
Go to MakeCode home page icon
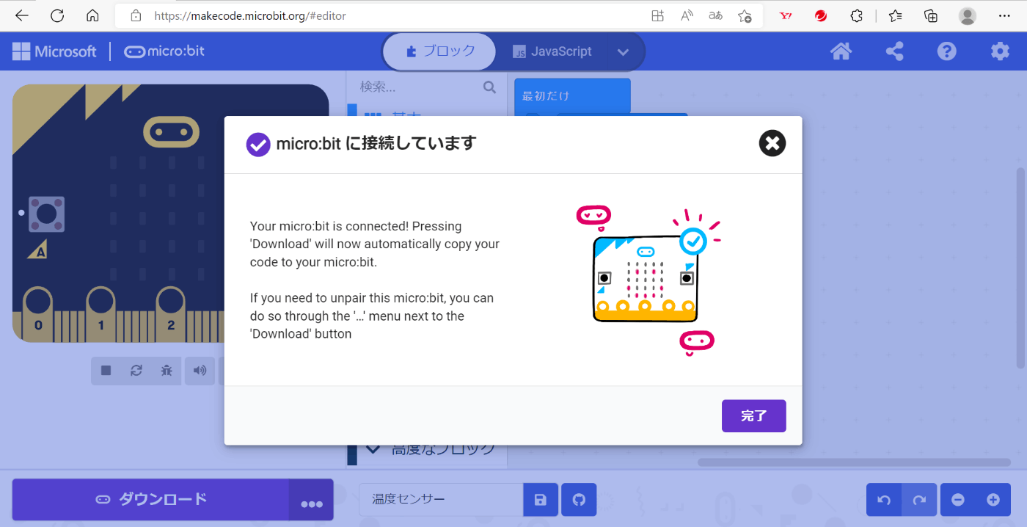coord(841,51)
